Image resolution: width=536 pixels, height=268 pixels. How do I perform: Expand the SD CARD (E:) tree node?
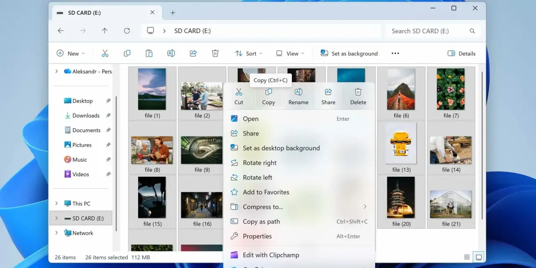(x=57, y=218)
